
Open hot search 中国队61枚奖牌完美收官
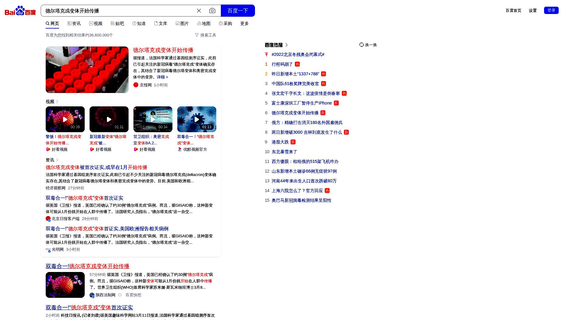295,84
